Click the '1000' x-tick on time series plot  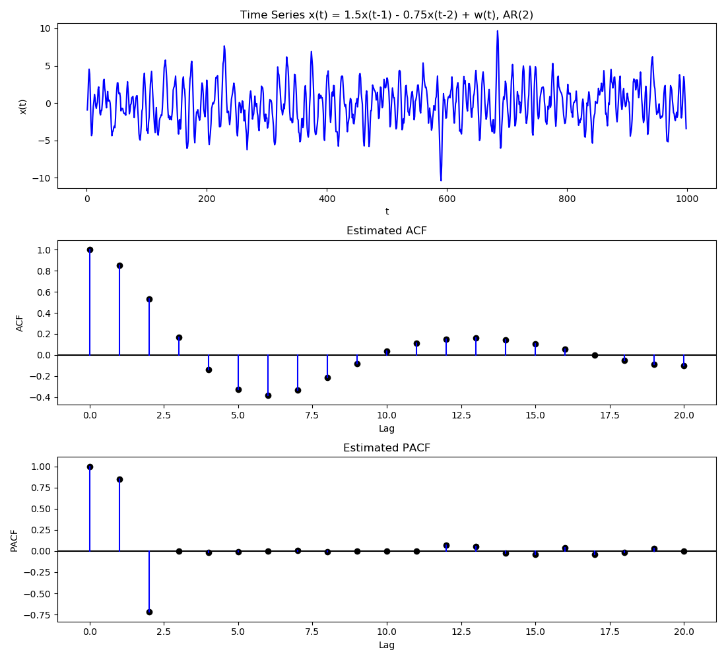[686, 199]
